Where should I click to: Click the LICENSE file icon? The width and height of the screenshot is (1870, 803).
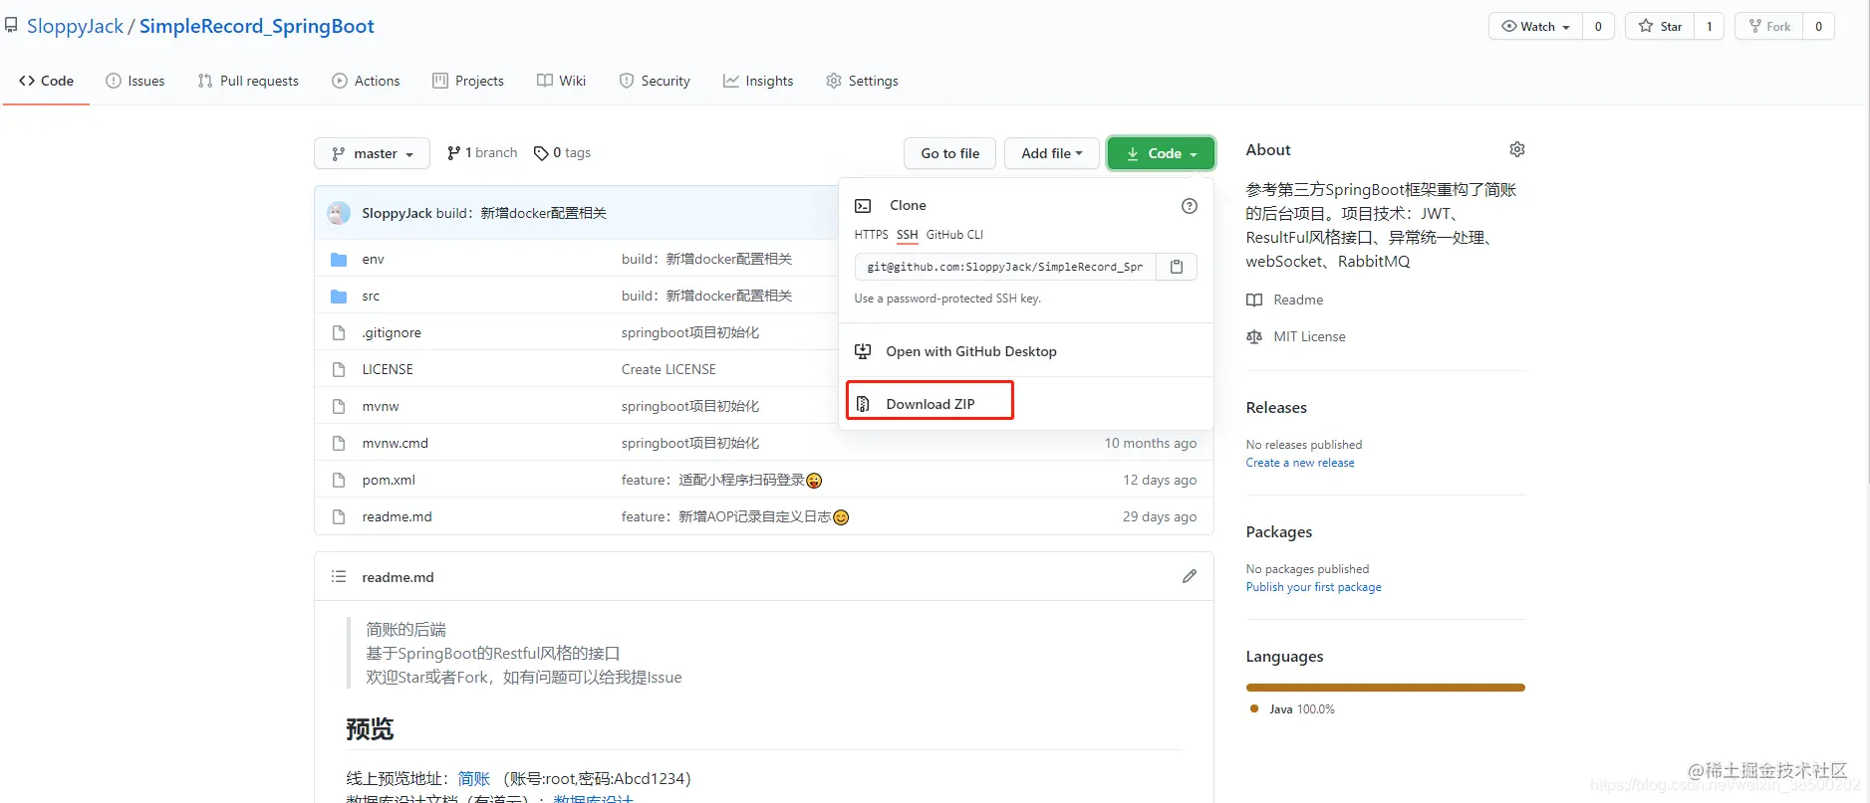(339, 369)
